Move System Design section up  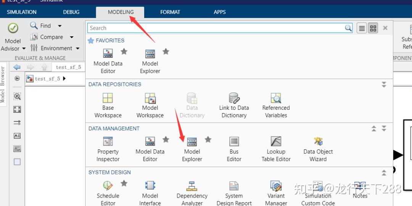coord(384,173)
